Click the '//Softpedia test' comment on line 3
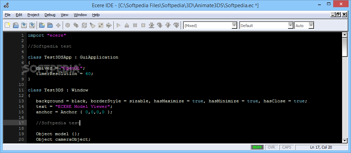Image resolution: width=351 pixels, height=153 pixels. (50, 46)
